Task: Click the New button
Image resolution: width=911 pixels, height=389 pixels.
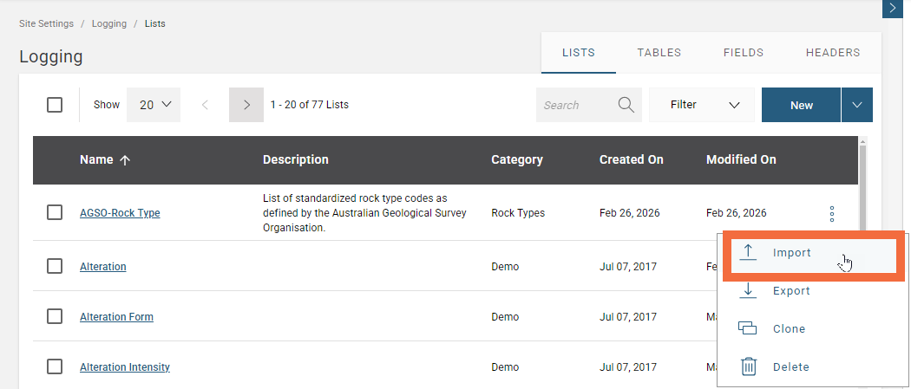Action: click(x=801, y=105)
